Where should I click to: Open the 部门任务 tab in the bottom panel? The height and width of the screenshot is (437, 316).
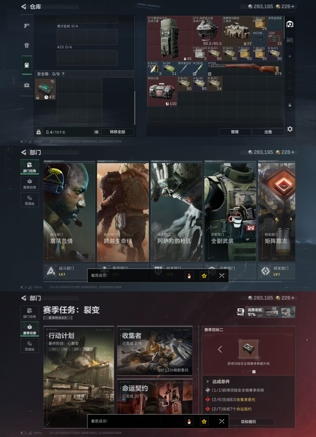coord(30,313)
